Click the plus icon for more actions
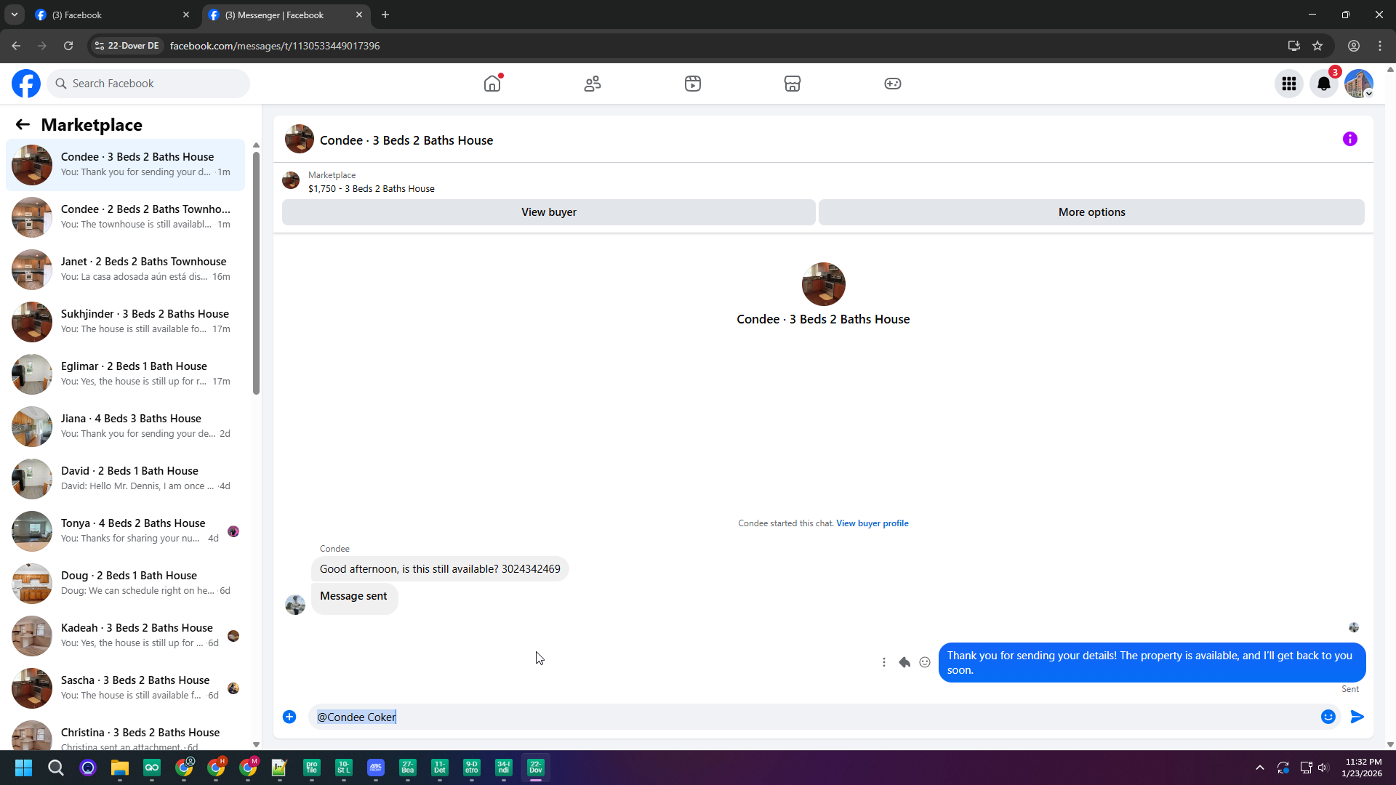 (x=289, y=717)
